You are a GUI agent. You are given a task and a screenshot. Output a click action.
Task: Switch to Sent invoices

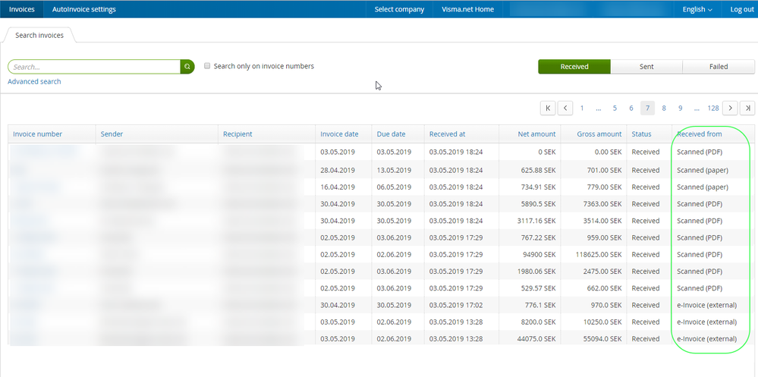(x=646, y=67)
